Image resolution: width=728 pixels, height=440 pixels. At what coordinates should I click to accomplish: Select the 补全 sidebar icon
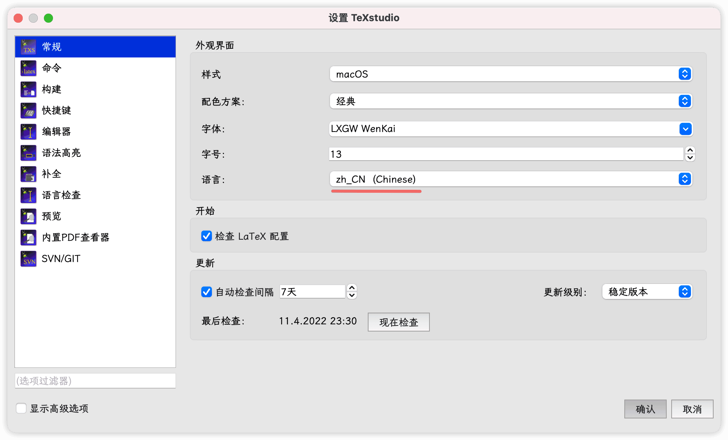(x=28, y=174)
